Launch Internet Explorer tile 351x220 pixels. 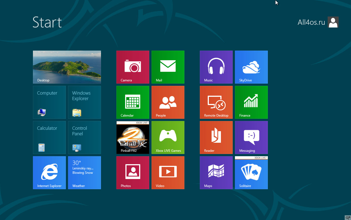pyautogui.click(x=49, y=173)
